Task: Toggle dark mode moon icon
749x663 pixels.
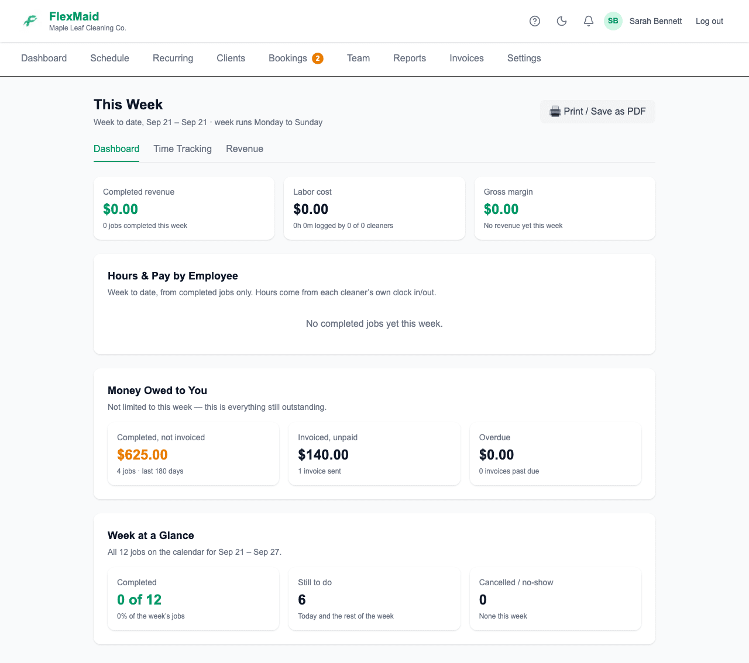Action: coord(562,21)
